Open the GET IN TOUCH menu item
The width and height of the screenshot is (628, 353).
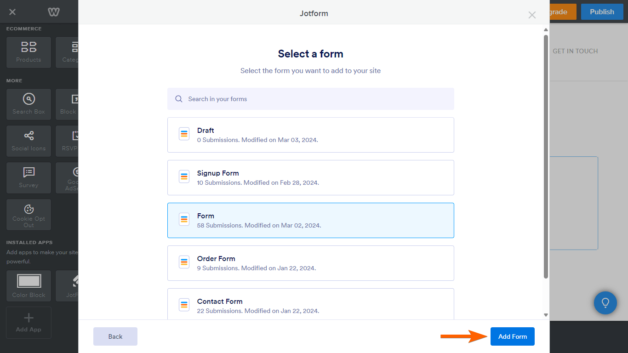tap(575, 51)
